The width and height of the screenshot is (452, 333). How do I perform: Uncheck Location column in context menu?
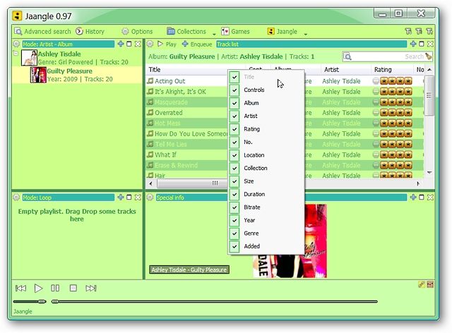pyautogui.click(x=266, y=155)
